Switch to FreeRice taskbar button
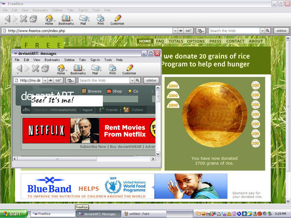291x218 pixels. (x=52, y=214)
